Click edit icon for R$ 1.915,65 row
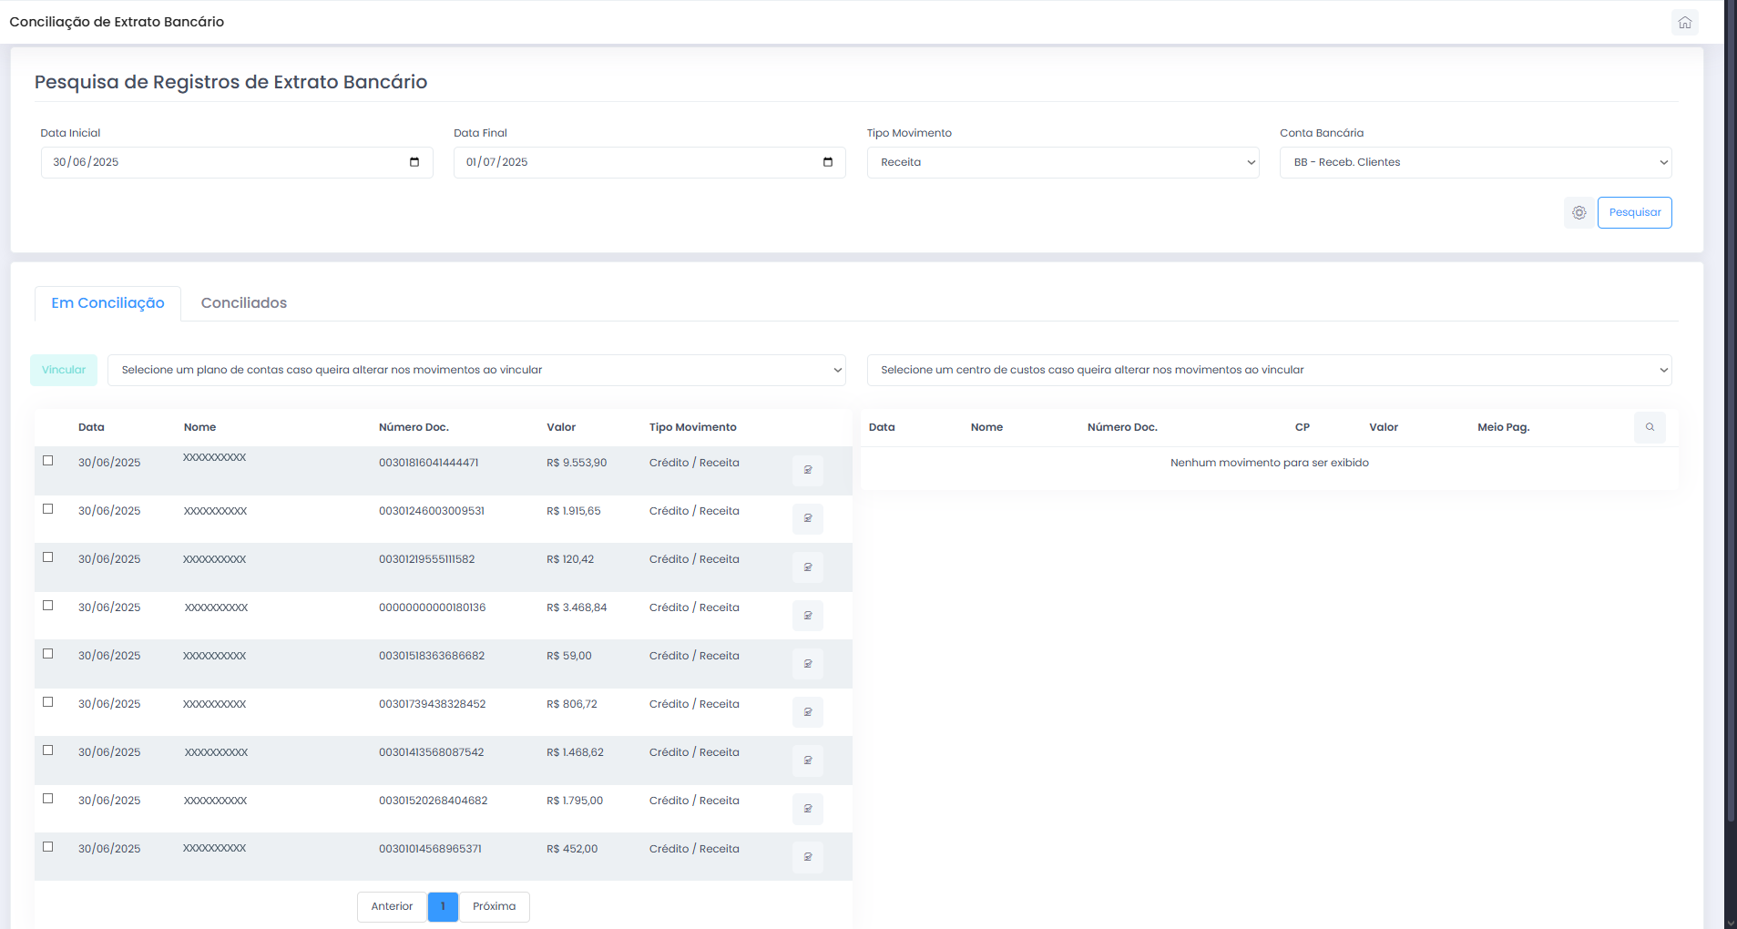This screenshot has height=929, width=1737. coord(807,518)
